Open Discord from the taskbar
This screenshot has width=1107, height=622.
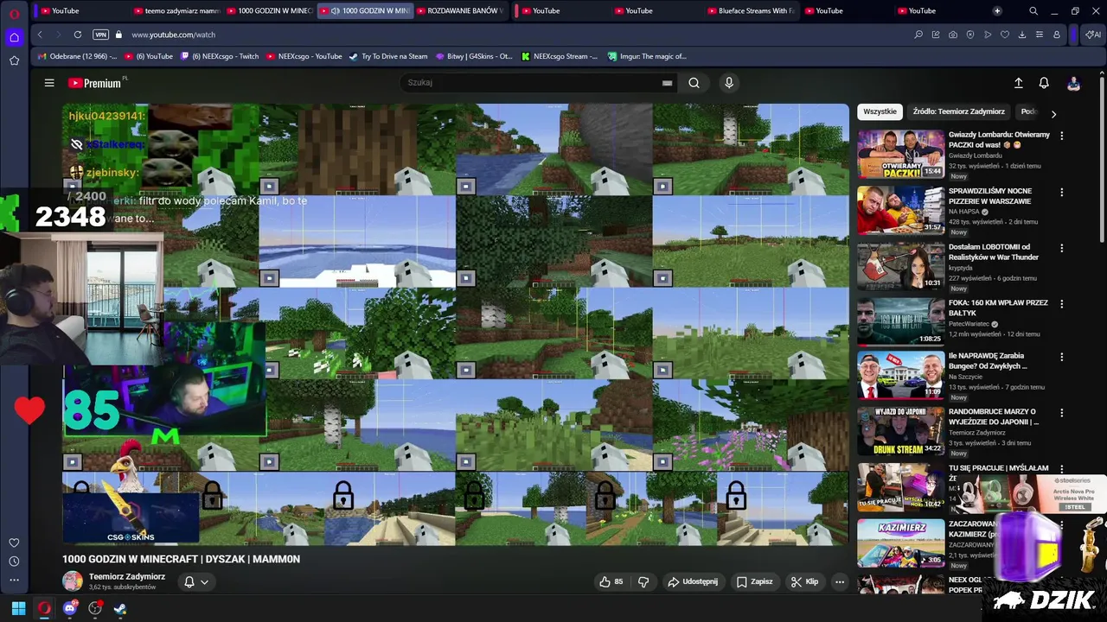click(x=70, y=608)
